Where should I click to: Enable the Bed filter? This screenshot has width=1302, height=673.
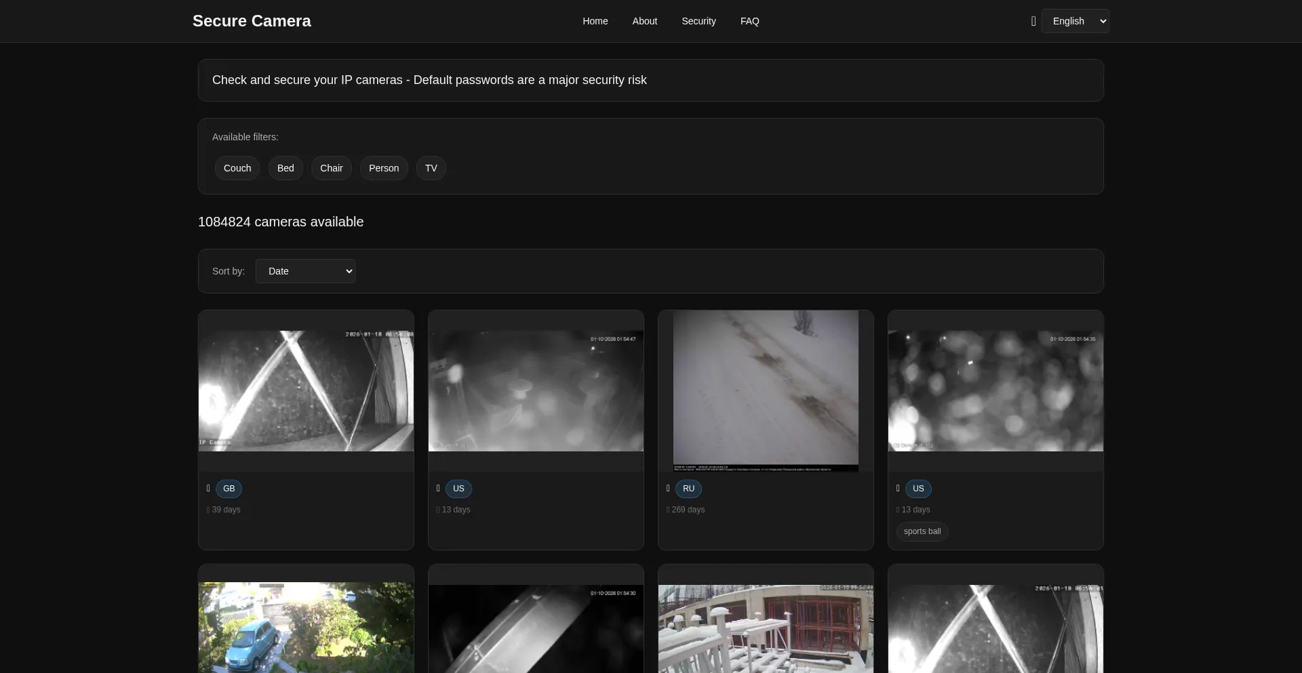(x=285, y=167)
